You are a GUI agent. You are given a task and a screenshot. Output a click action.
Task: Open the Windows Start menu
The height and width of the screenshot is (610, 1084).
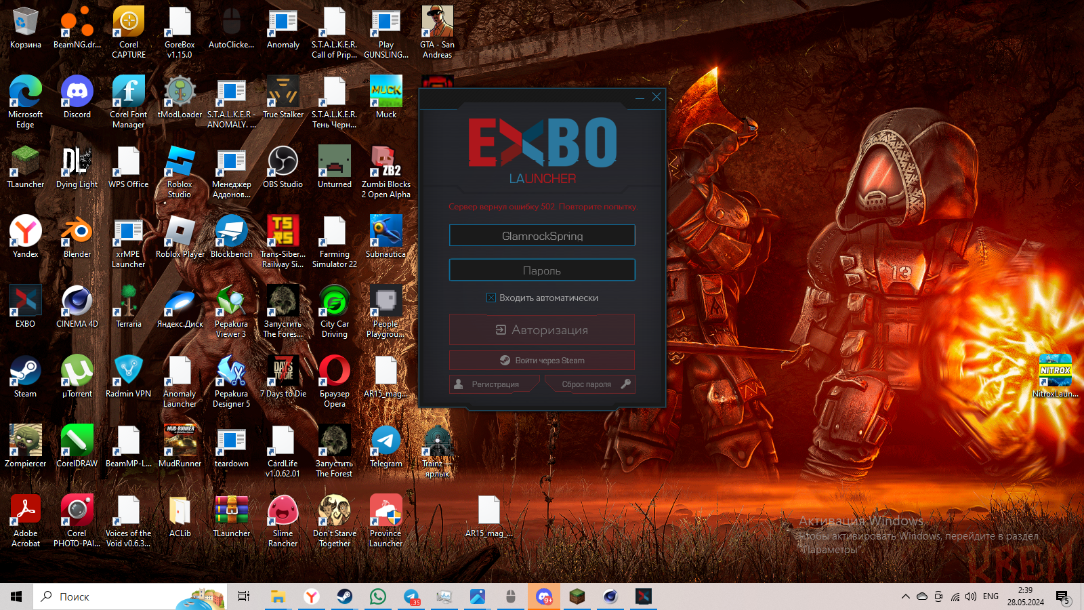(16, 596)
